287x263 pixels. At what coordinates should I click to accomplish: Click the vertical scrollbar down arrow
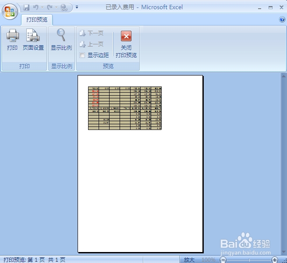[283, 252]
